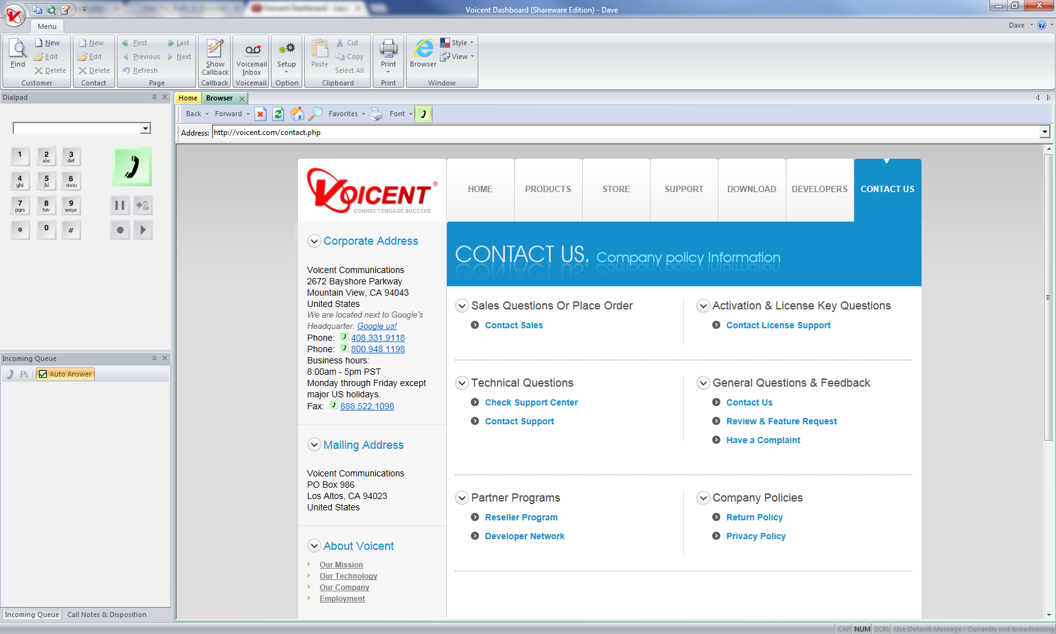The width and height of the screenshot is (1056, 634).
Task: Toggle the Auto Answer checkbox
Action: pos(43,374)
